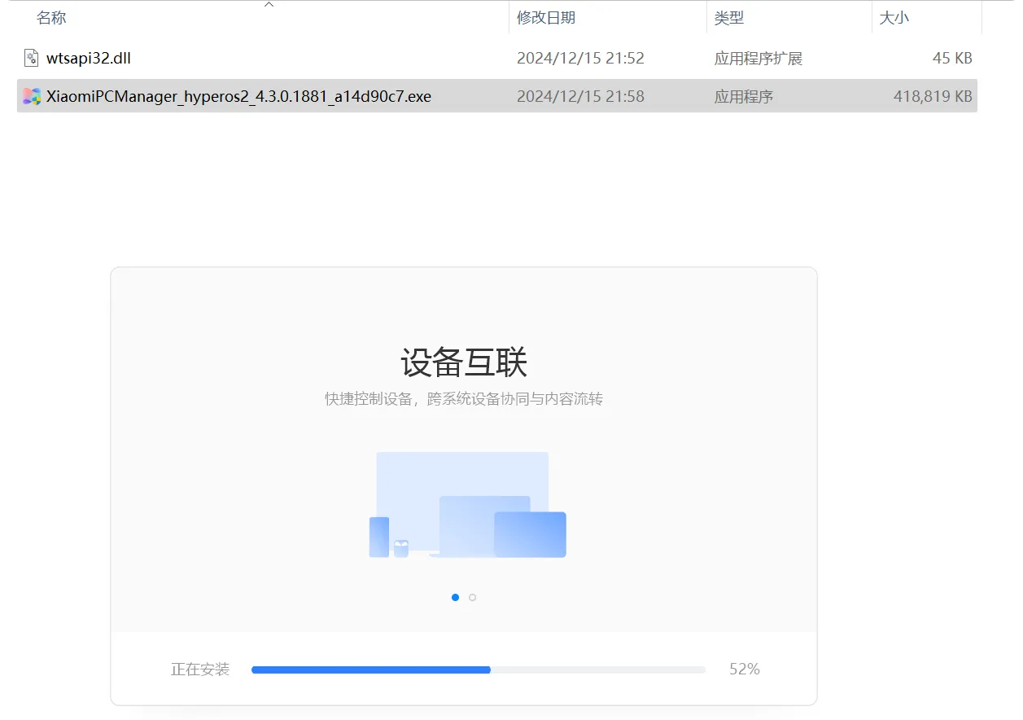Click the large monitor in the illustration
Image resolution: width=1023 pixels, height=720 pixels.
pos(461,474)
